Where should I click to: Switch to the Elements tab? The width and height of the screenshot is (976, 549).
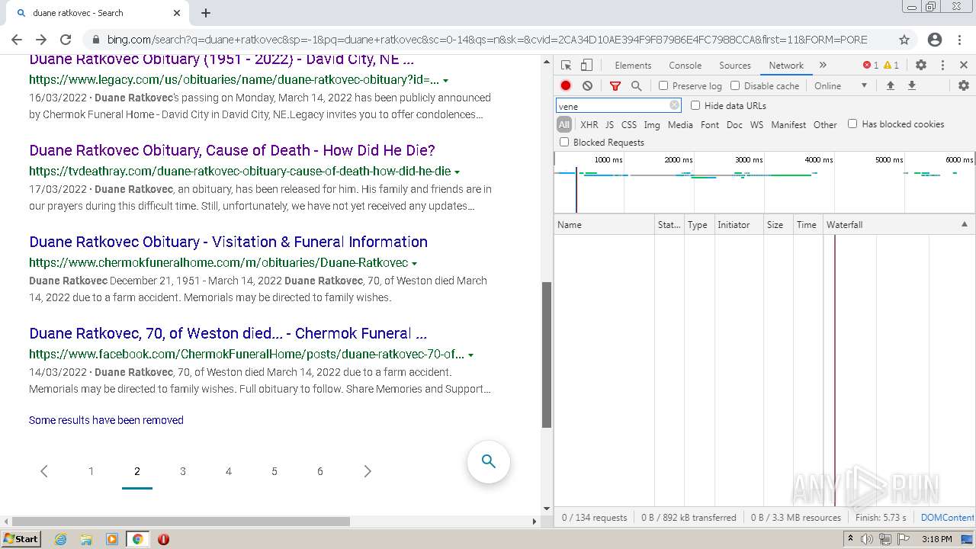[633, 66]
